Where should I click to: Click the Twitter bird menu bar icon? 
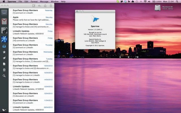pos(122,1)
